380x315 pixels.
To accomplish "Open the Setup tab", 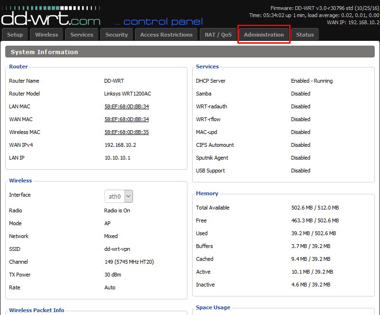I will pyautogui.click(x=15, y=35).
